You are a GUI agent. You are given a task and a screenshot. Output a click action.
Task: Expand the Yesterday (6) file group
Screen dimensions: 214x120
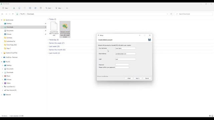click(48, 40)
